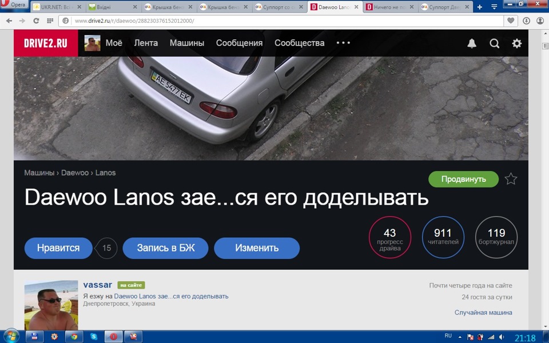Bookmark page with heart icon
The image size is (549, 343).
pos(511,21)
